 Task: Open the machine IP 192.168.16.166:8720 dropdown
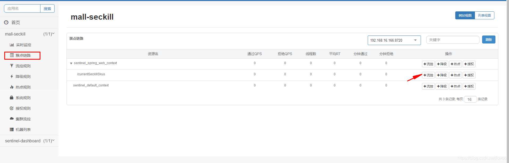[x=394, y=40]
